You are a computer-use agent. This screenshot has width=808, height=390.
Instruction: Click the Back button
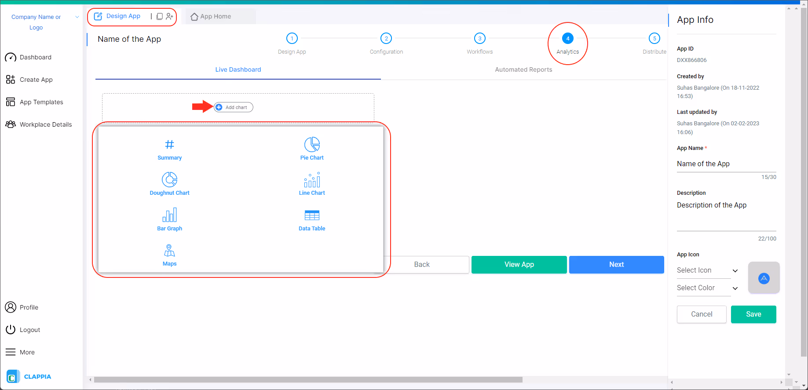pos(422,265)
